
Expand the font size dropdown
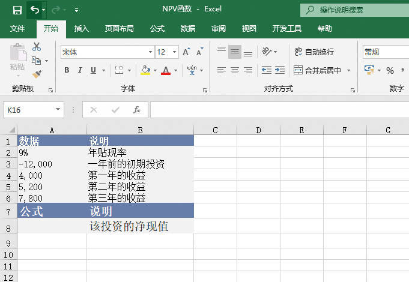[176, 52]
